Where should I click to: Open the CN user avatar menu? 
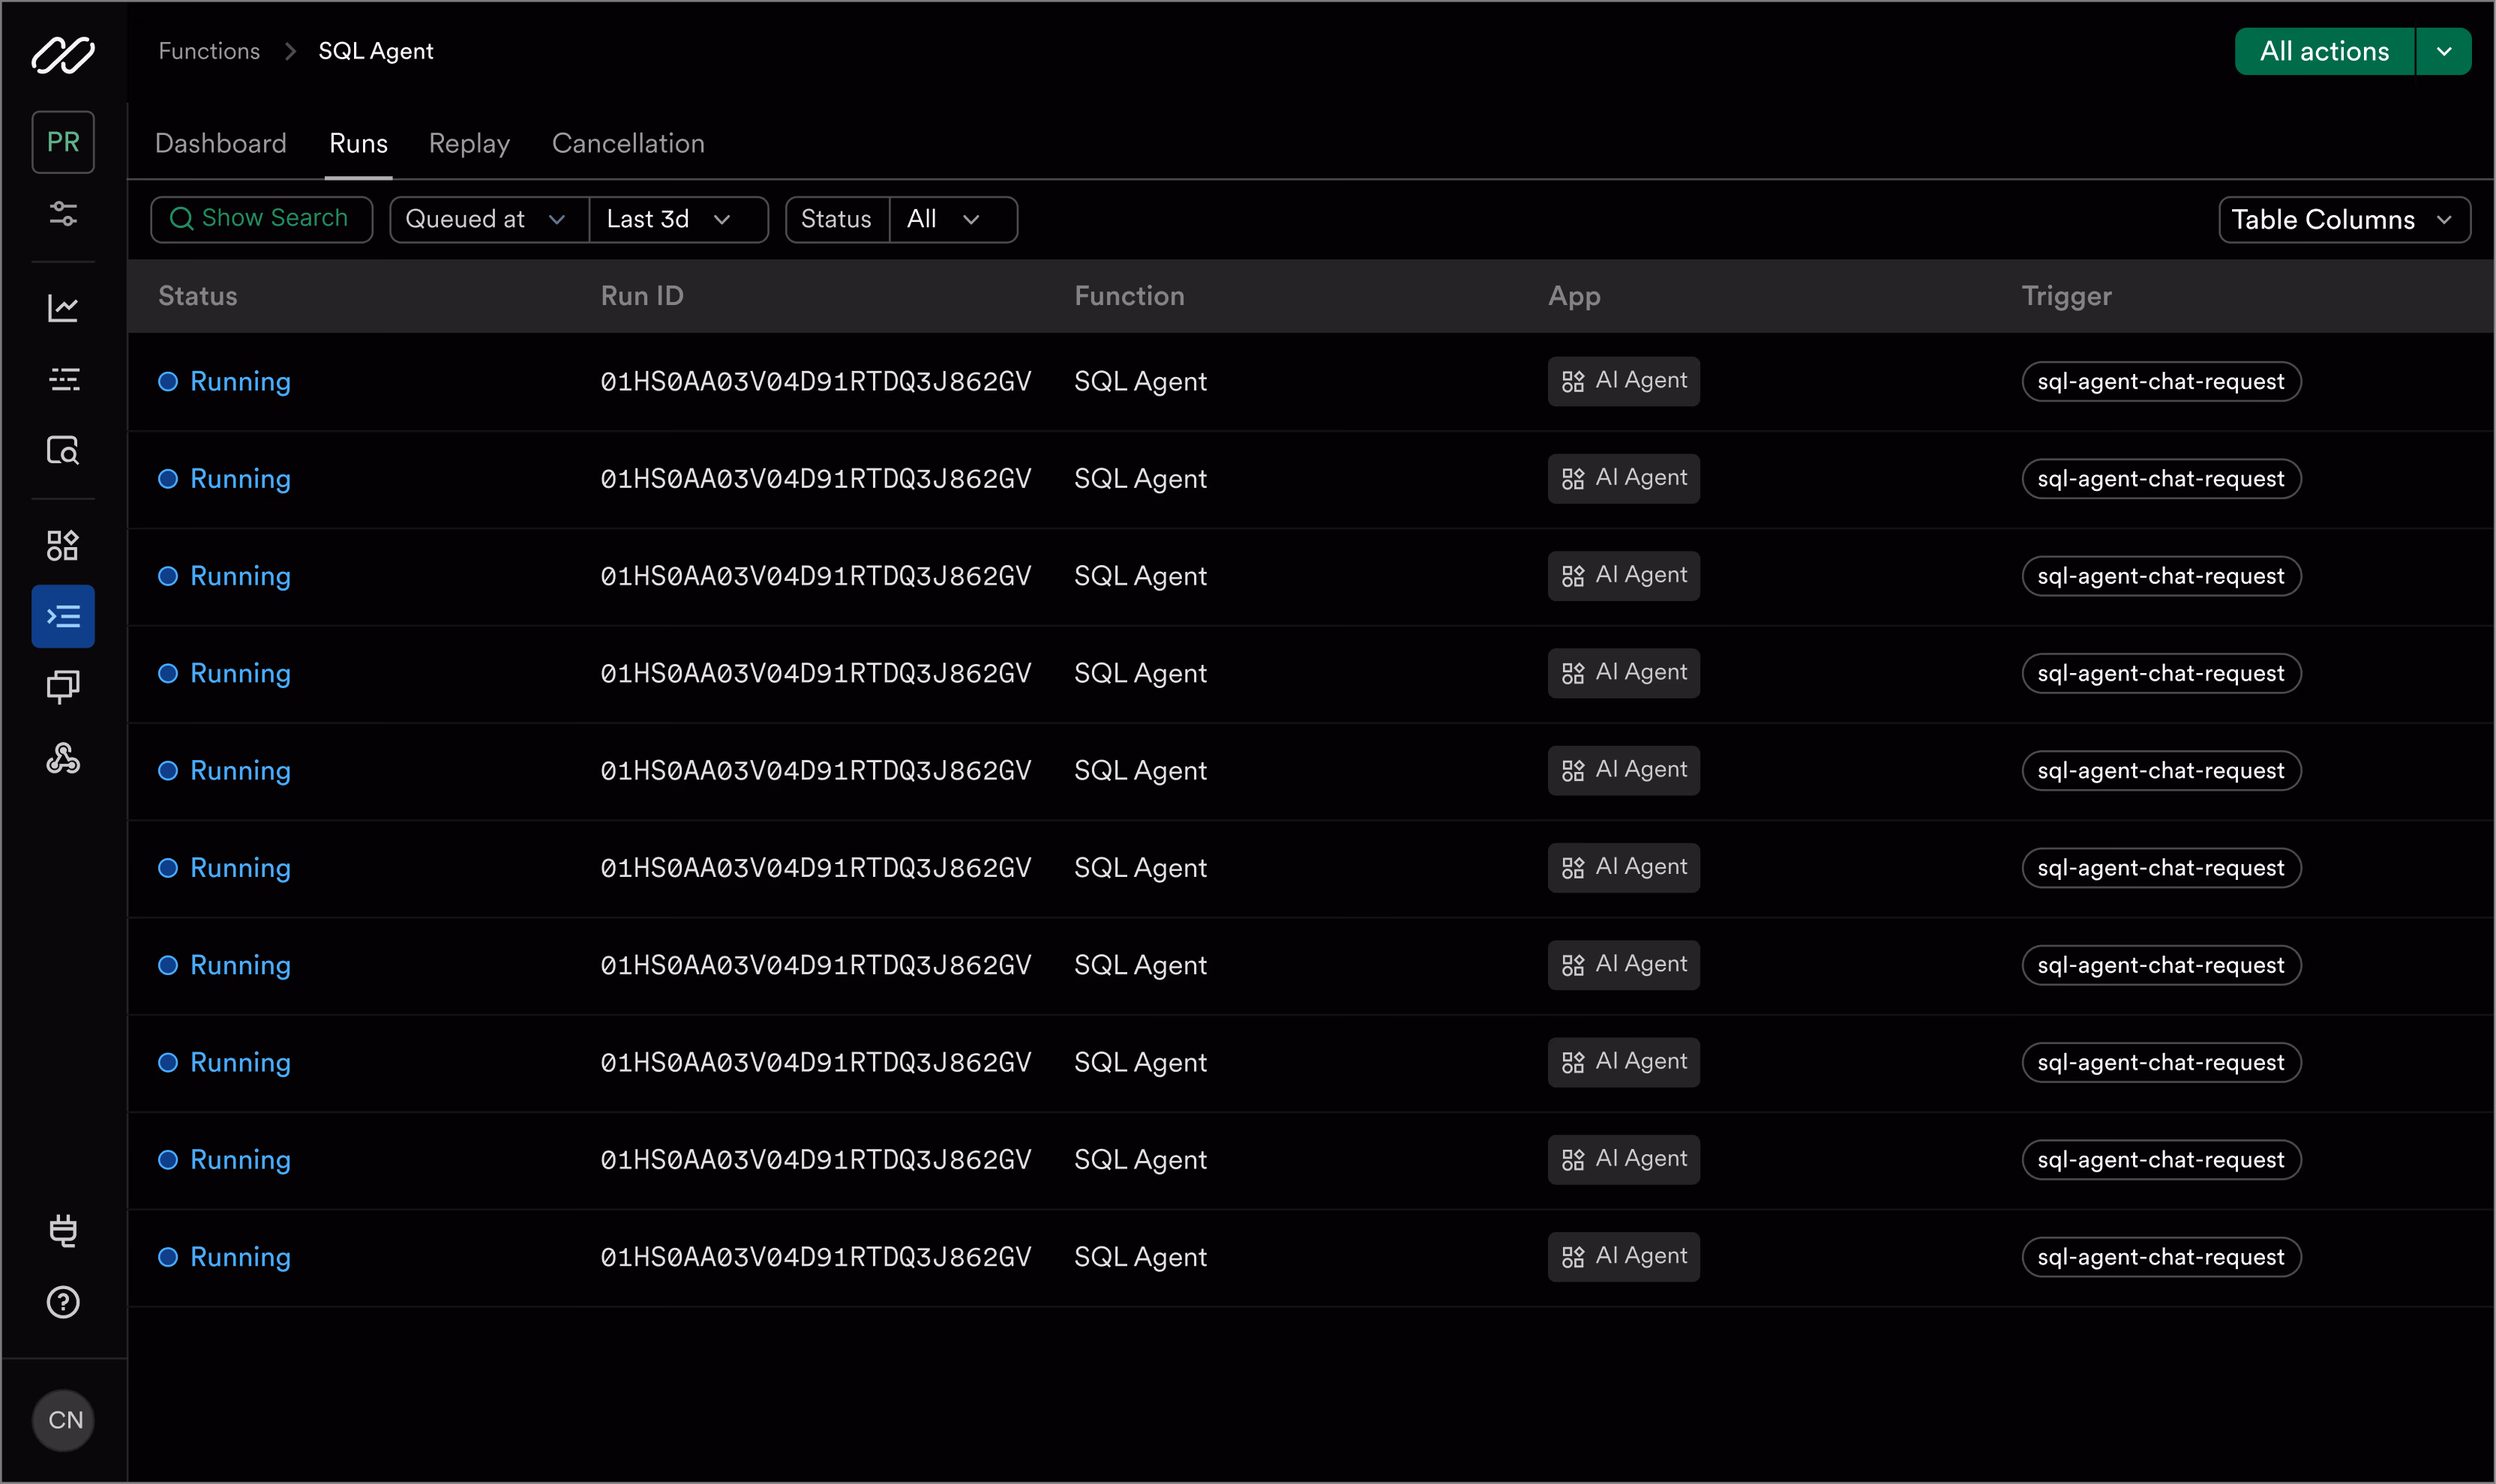[x=64, y=1420]
